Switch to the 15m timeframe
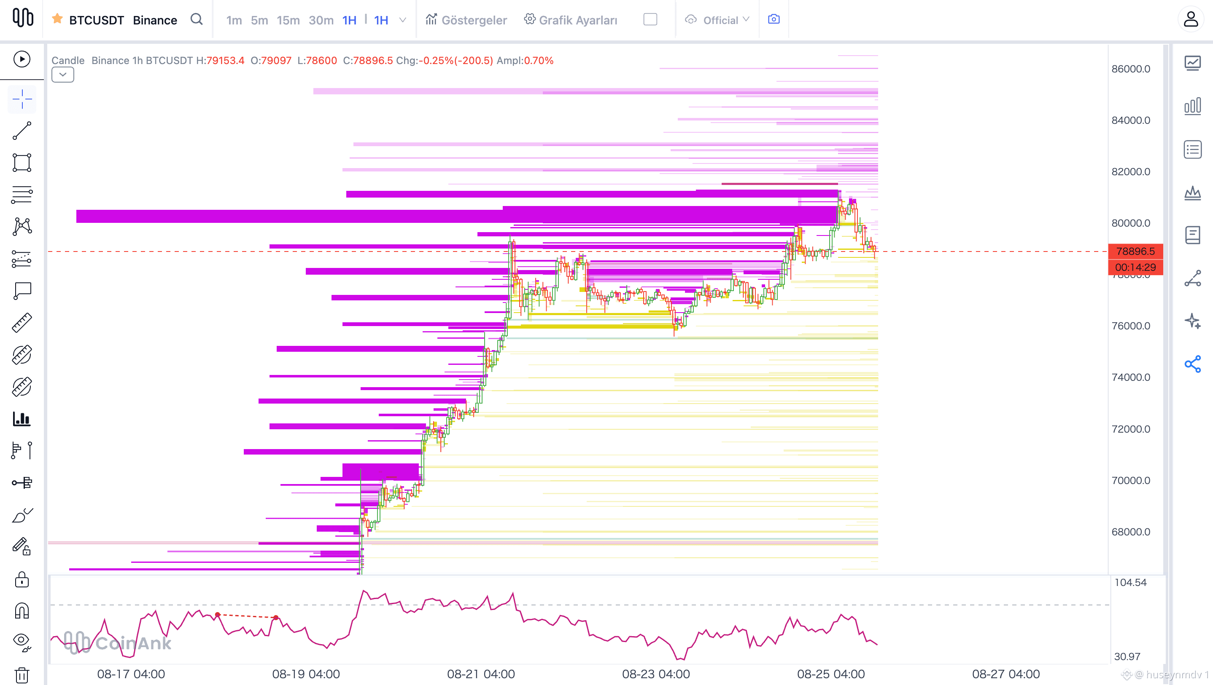 (288, 20)
